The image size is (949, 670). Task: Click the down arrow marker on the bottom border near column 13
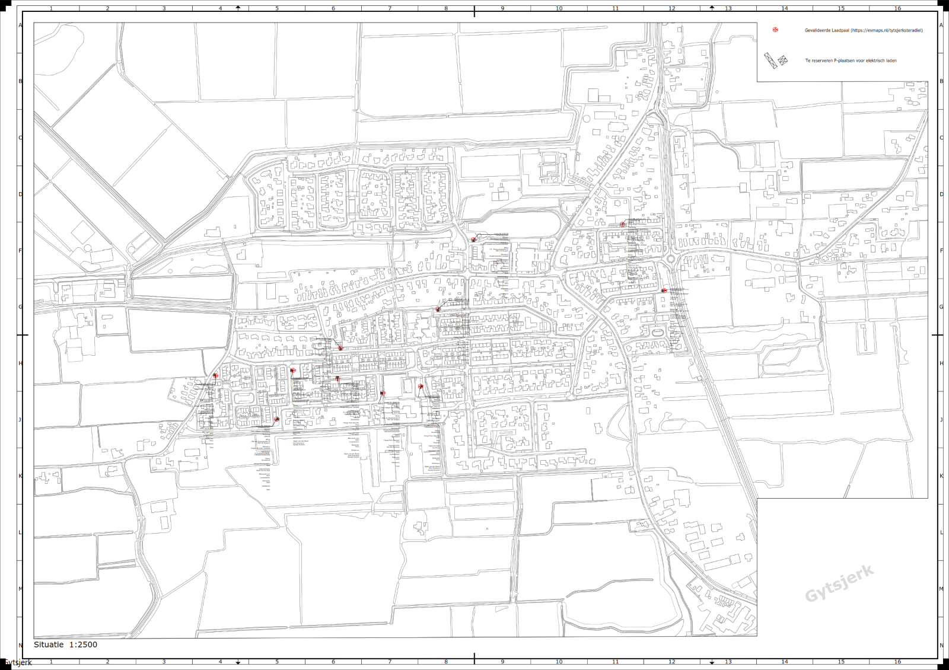pyautogui.click(x=712, y=662)
